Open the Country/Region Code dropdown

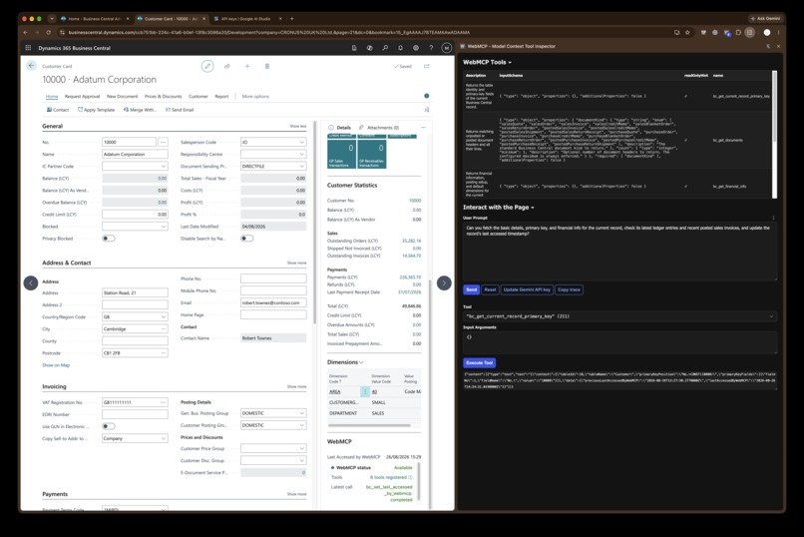tap(164, 317)
